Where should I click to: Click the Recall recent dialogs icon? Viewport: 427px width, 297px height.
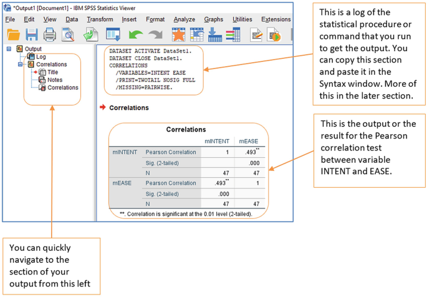click(113, 35)
